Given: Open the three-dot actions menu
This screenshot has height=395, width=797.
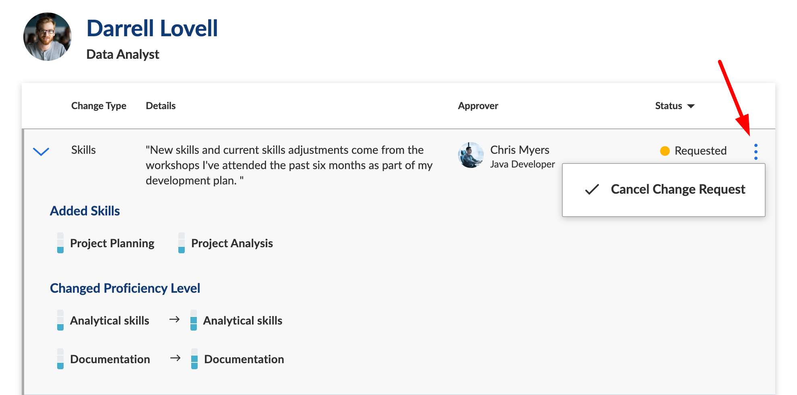Looking at the screenshot, I should point(756,152).
